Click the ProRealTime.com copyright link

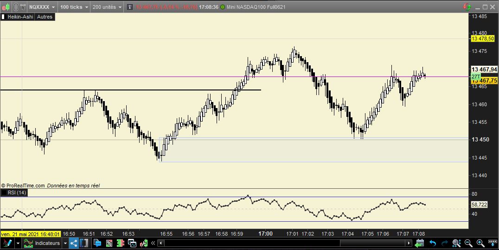pos(23,186)
